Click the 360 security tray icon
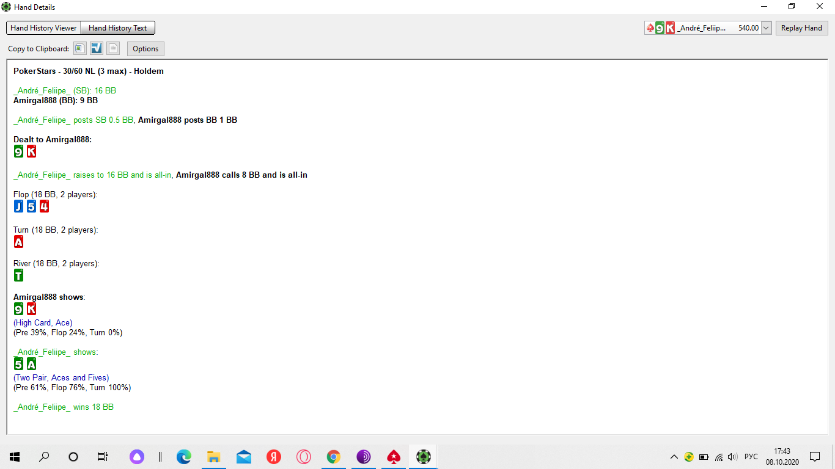This screenshot has height=469, width=835. (x=689, y=456)
